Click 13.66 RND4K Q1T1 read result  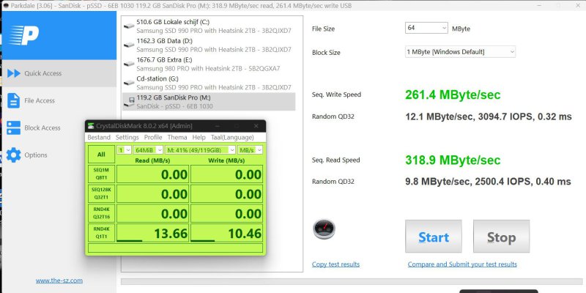coord(152,233)
